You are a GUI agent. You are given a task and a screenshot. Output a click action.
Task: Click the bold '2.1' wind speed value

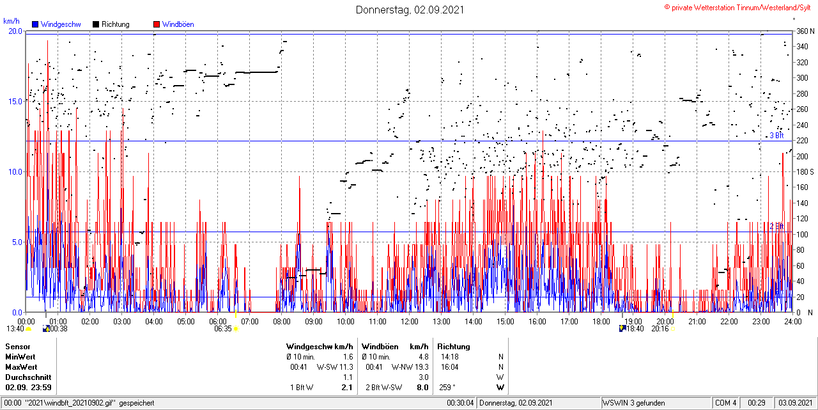pos(347,388)
